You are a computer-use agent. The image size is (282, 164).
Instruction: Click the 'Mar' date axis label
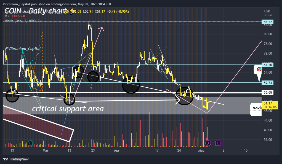coord(46,150)
